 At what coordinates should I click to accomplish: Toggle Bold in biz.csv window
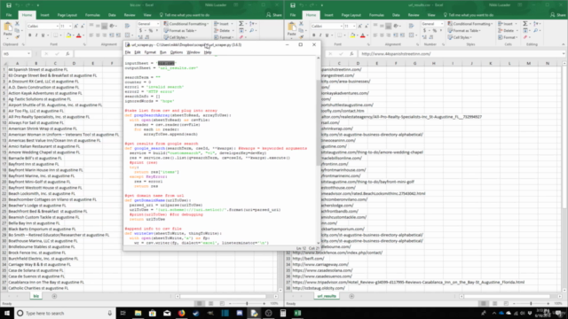[29, 35]
